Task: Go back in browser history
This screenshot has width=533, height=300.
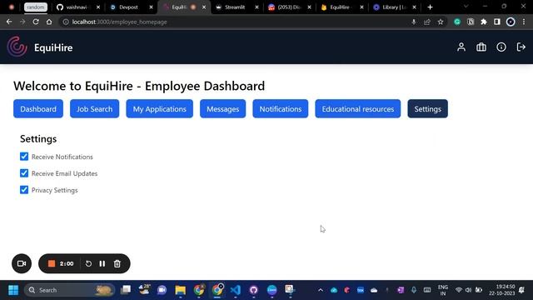Action: (x=9, y=22)
